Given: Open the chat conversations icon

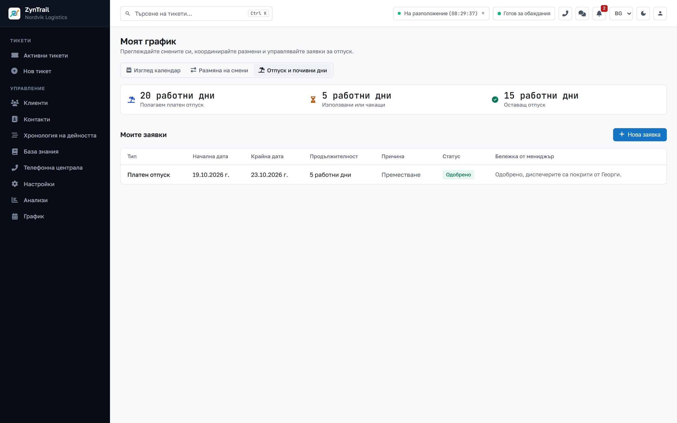Looking at the screenshot, I should (x=582, y=14).
